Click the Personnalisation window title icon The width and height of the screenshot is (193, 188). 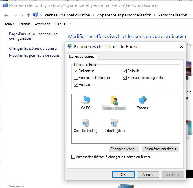pyautogui.click(x=5, y=5)
